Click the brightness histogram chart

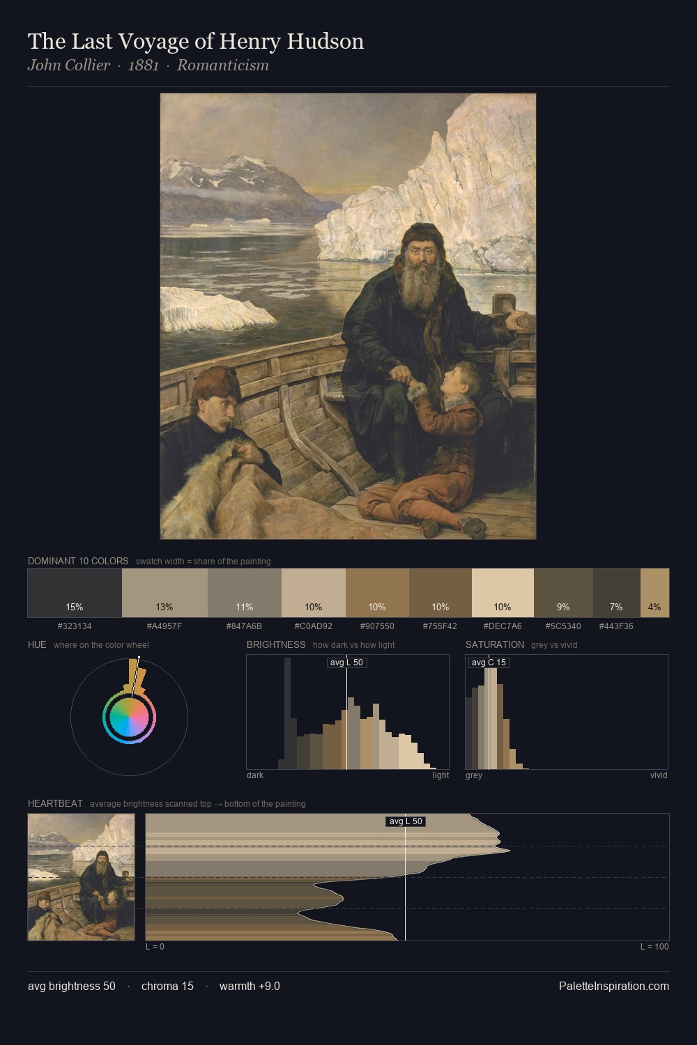point(348,712)
